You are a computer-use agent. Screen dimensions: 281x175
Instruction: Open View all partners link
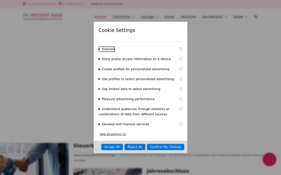pyautogui.click(x=113, y=134)
